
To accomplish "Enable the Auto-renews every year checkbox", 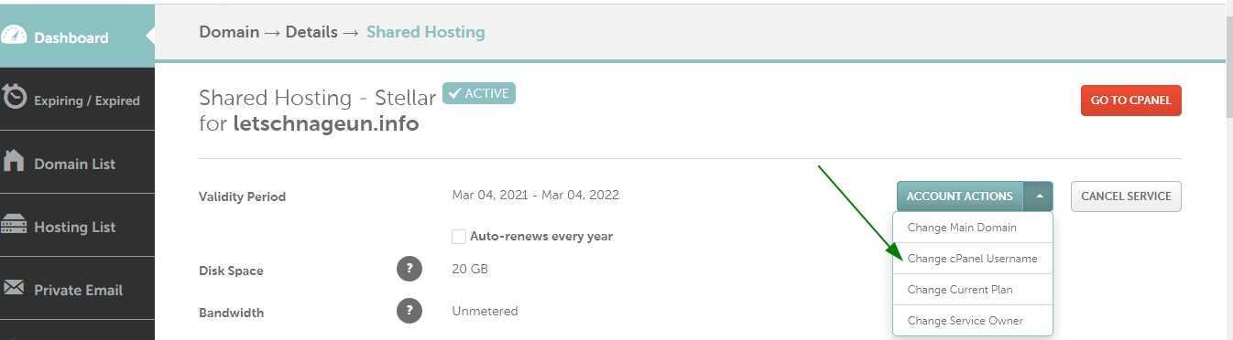I will point(459,236).
